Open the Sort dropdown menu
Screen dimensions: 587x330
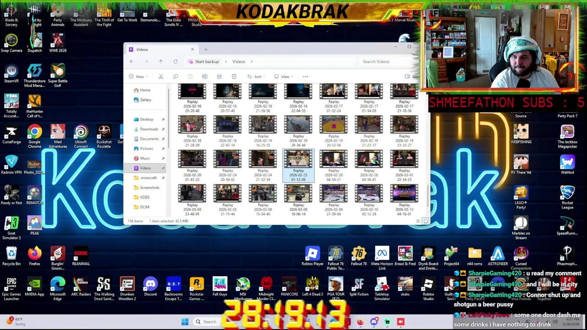256,77
